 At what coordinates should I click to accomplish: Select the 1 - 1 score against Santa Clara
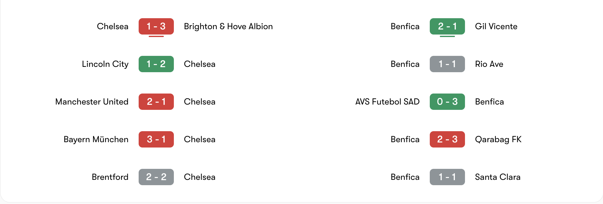447,177
